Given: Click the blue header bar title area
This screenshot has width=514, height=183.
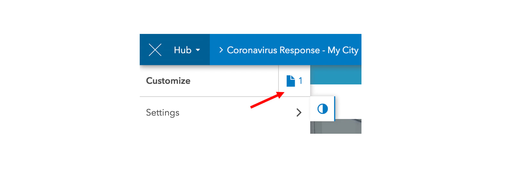Looking at the screenshot, I should pos(286,50).
